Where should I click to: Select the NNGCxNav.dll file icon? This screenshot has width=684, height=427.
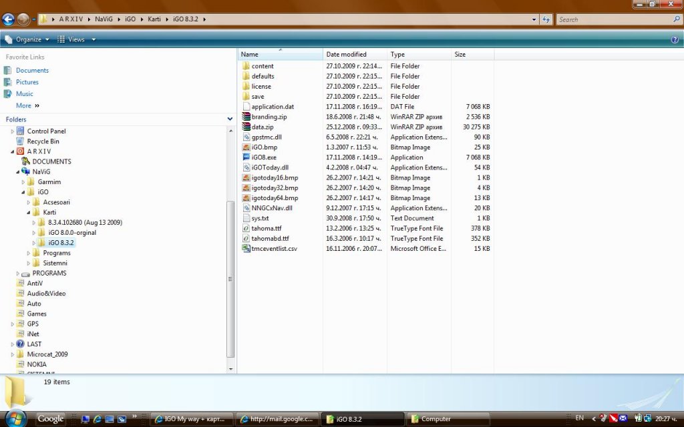pyautogui.click(x=246, y=208)
